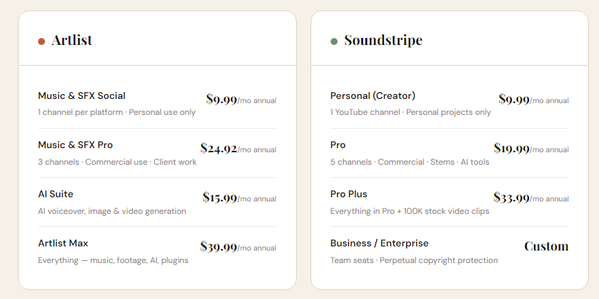Pick the Pro Plus plan title

(349, 194)
